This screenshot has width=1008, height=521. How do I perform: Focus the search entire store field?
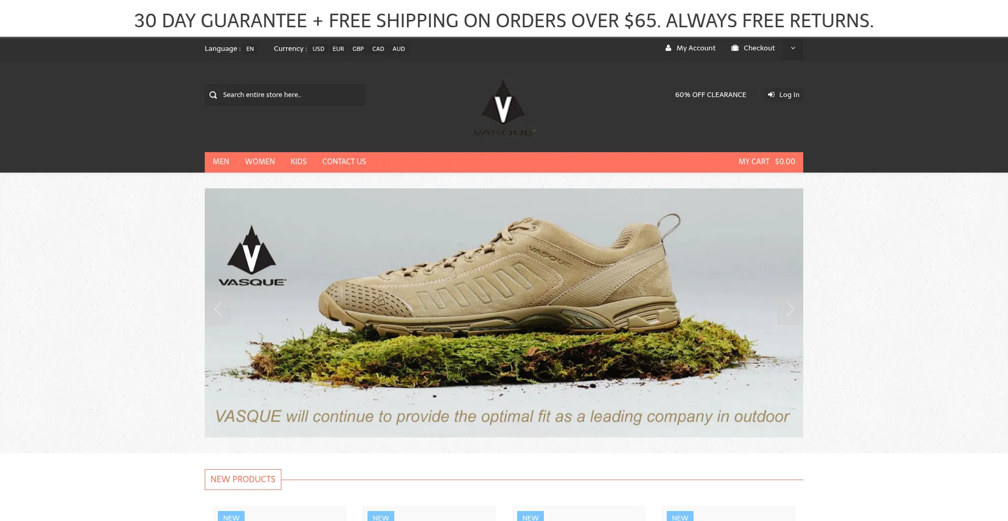tap(285, 95)
